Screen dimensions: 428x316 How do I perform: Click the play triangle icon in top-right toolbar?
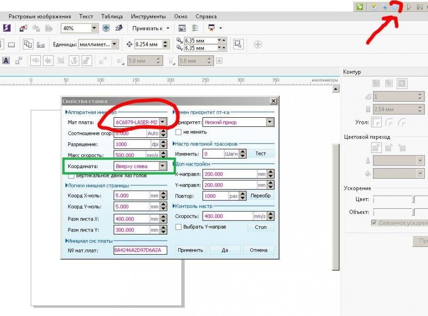click(409, 7)
